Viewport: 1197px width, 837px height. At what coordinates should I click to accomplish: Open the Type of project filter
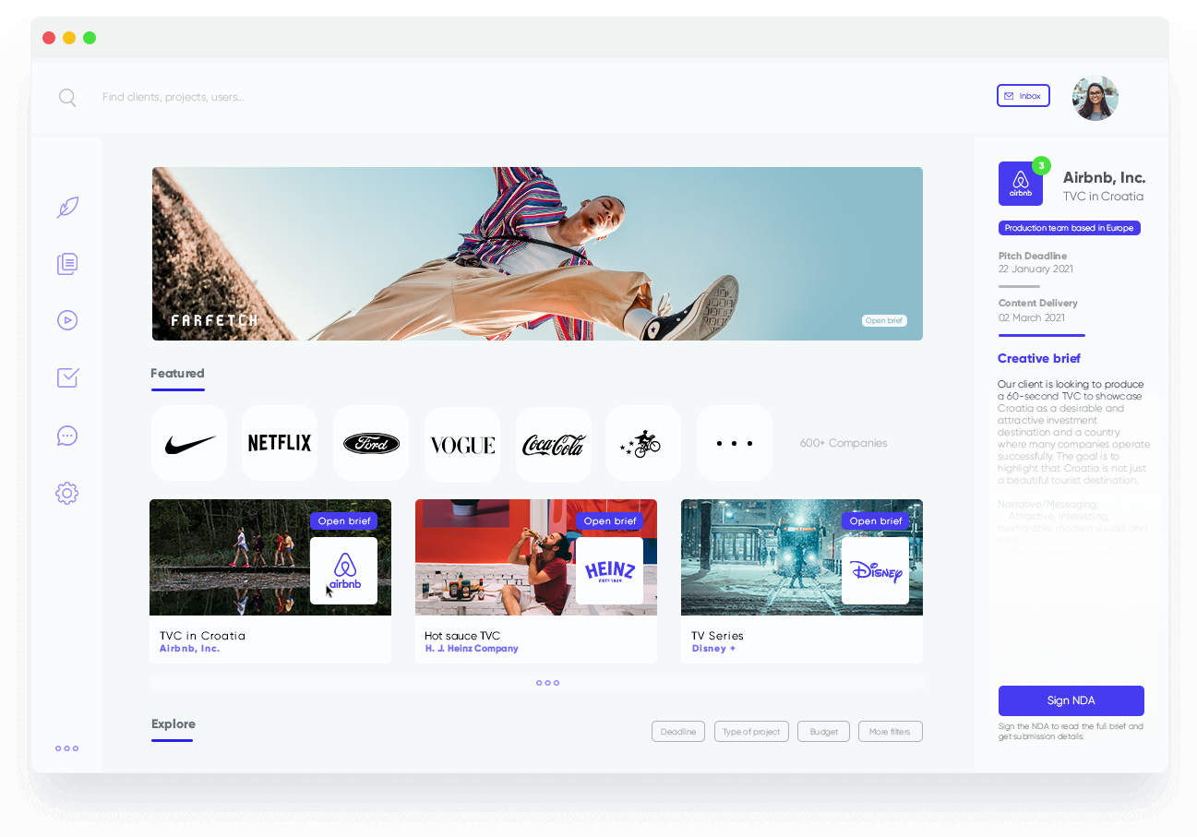(x=751, y=732)
